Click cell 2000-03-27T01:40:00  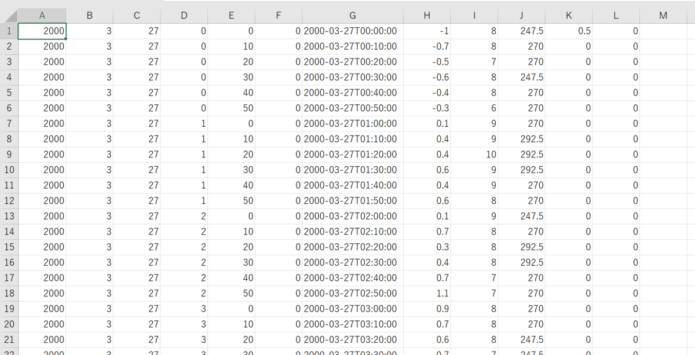point(353,185)
